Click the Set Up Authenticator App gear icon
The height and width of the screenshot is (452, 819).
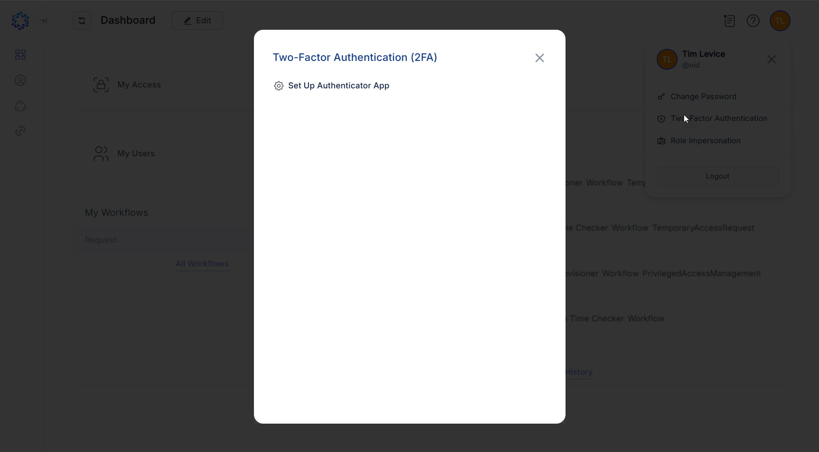pyautogui.click(x=279, y=86)
